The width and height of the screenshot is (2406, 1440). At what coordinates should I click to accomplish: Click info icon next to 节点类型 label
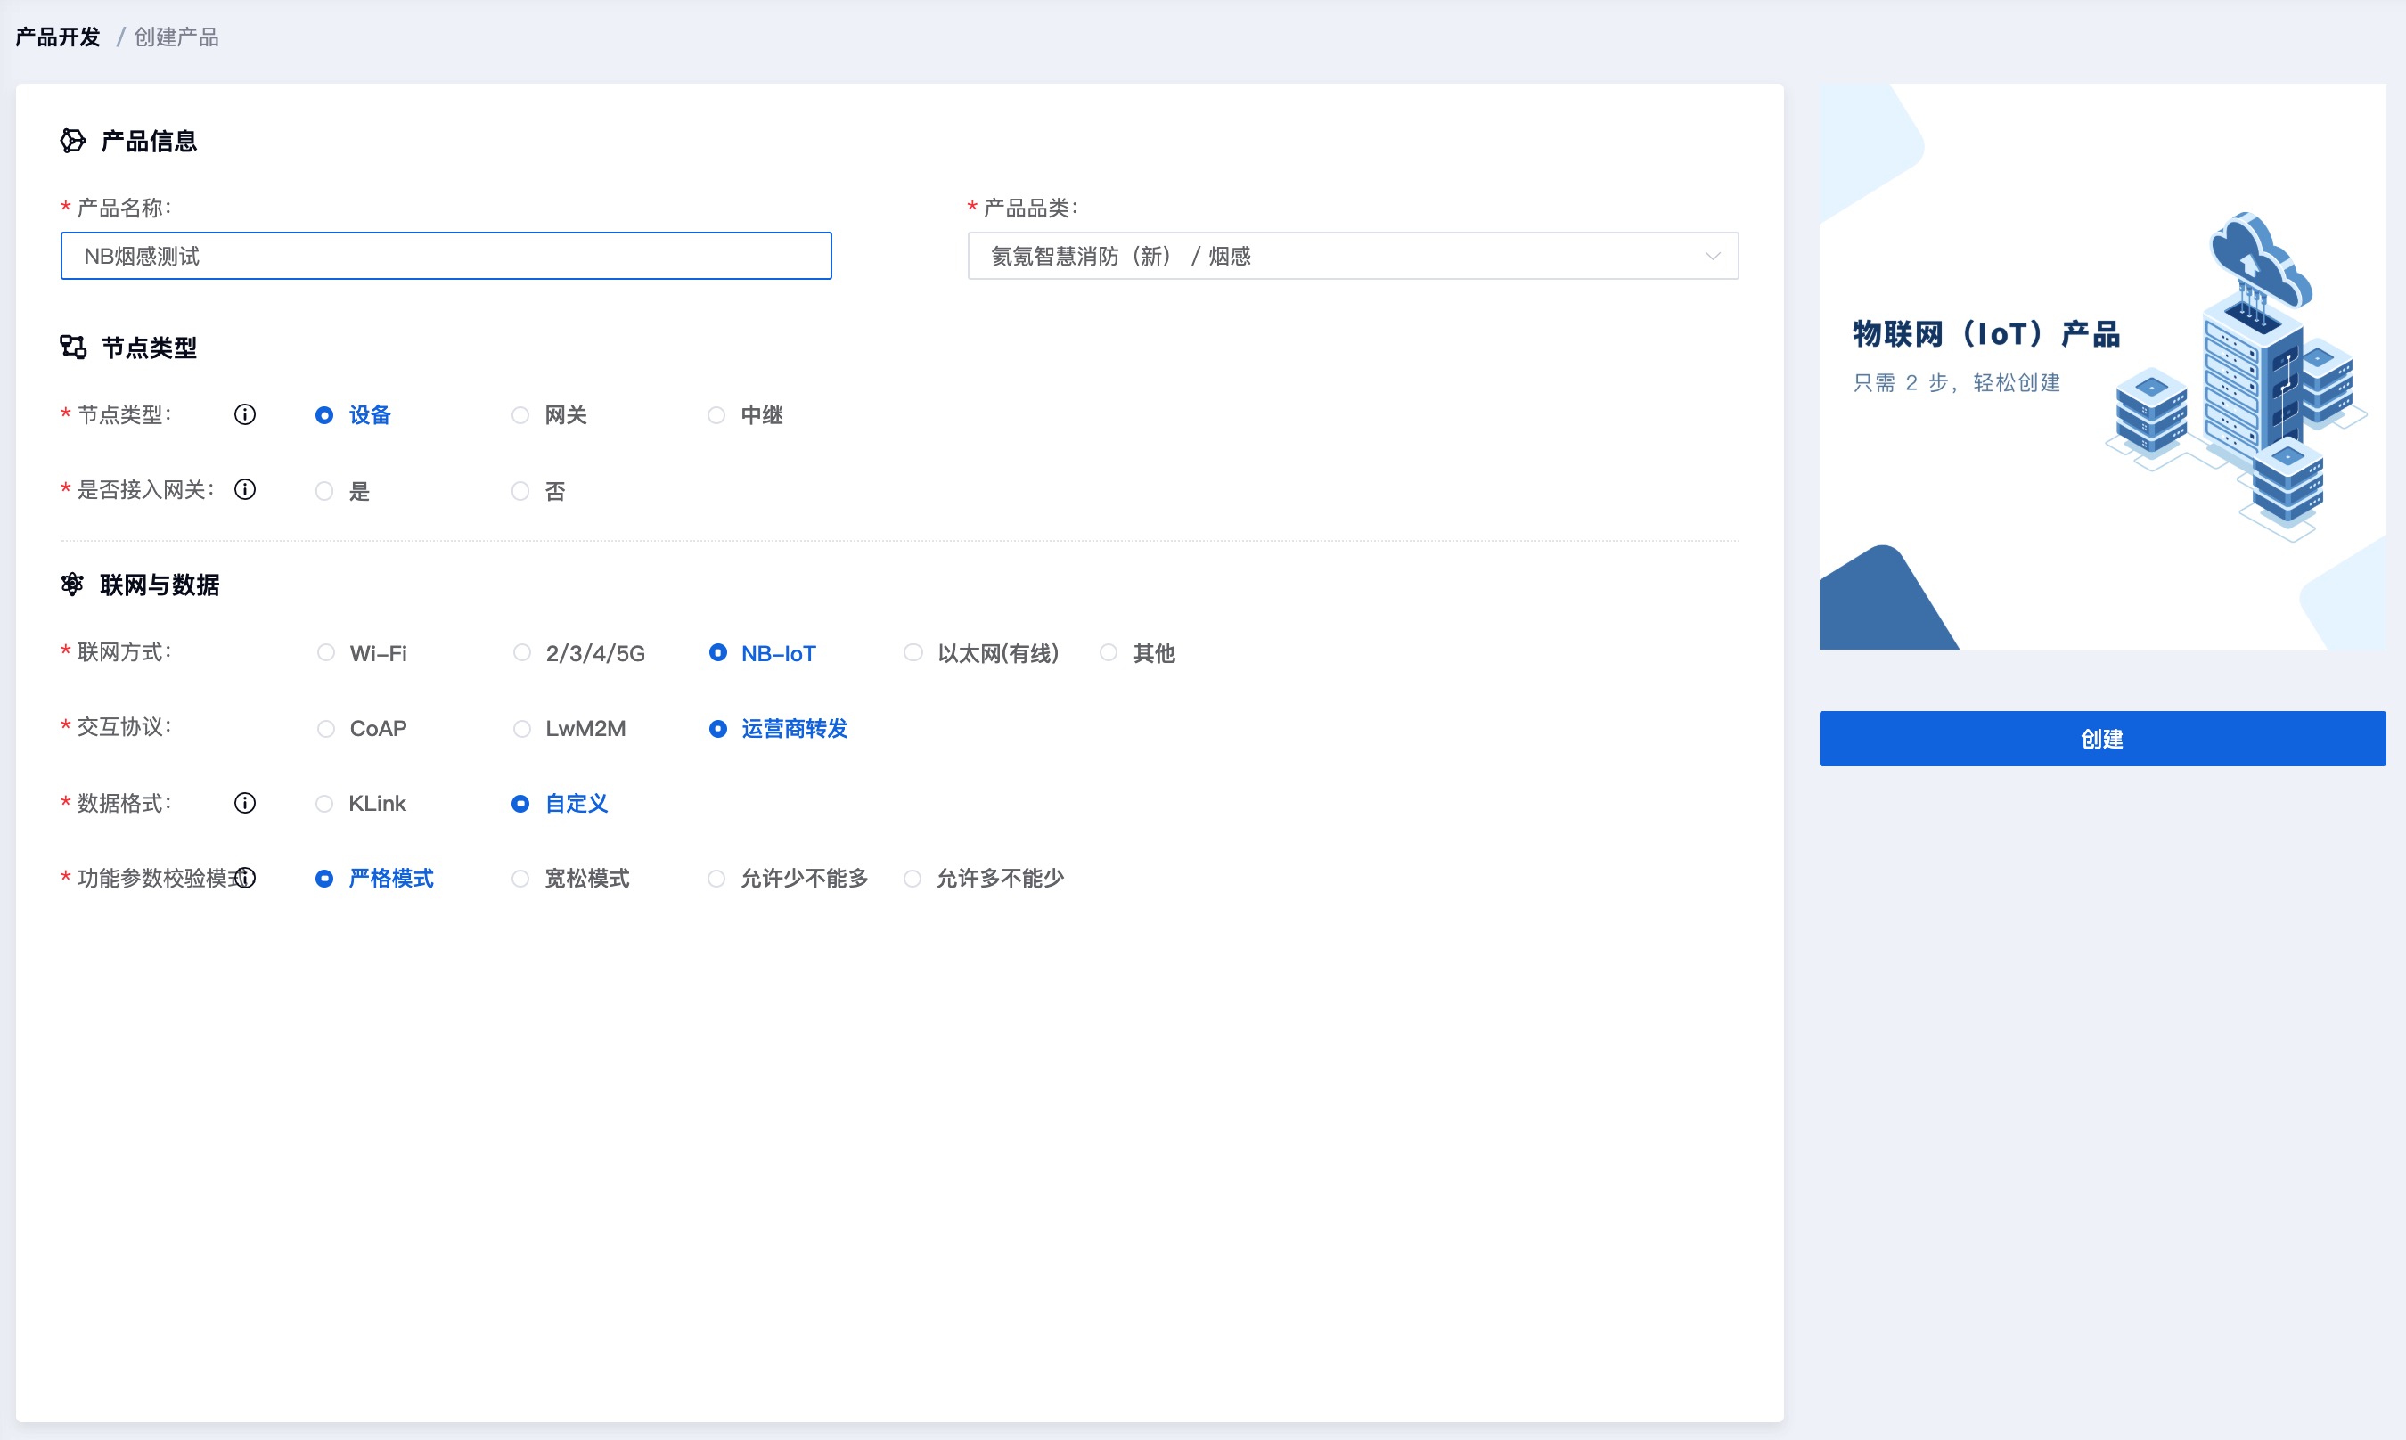coord(245,414)
